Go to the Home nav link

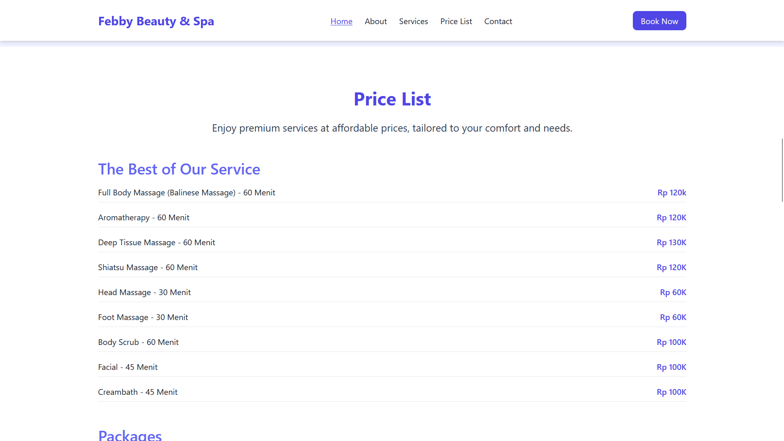click(341, 21)
